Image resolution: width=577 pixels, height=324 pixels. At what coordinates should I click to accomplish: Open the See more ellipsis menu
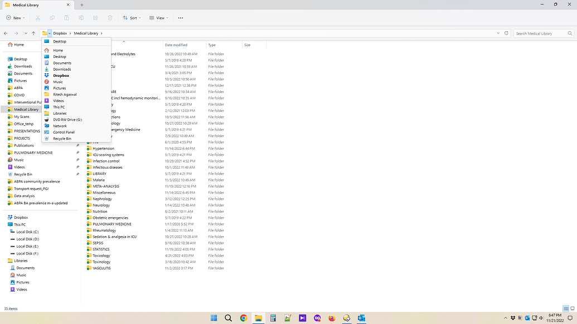(180, 18)
